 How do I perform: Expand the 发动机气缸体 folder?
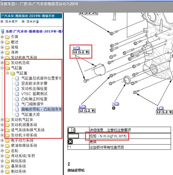point(2,120)
